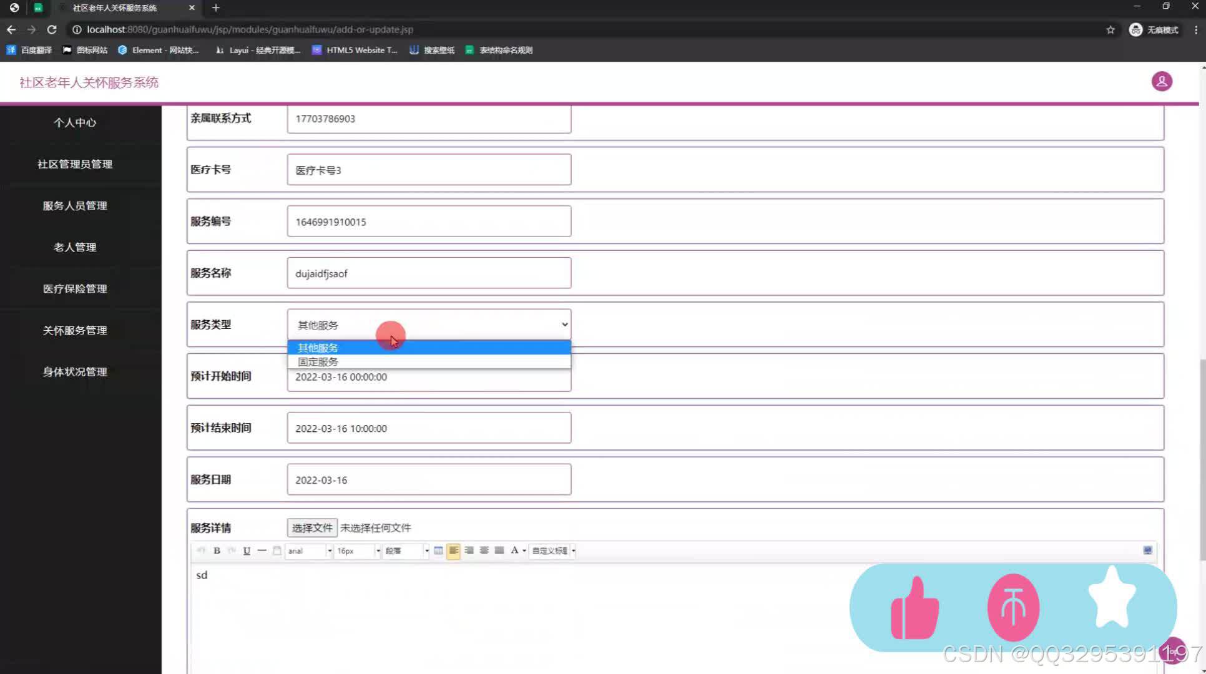The height and width of the screenshot is (674, 1206).
Task: Open browser three-dot menu
Action: click(x=1195, y=29)
